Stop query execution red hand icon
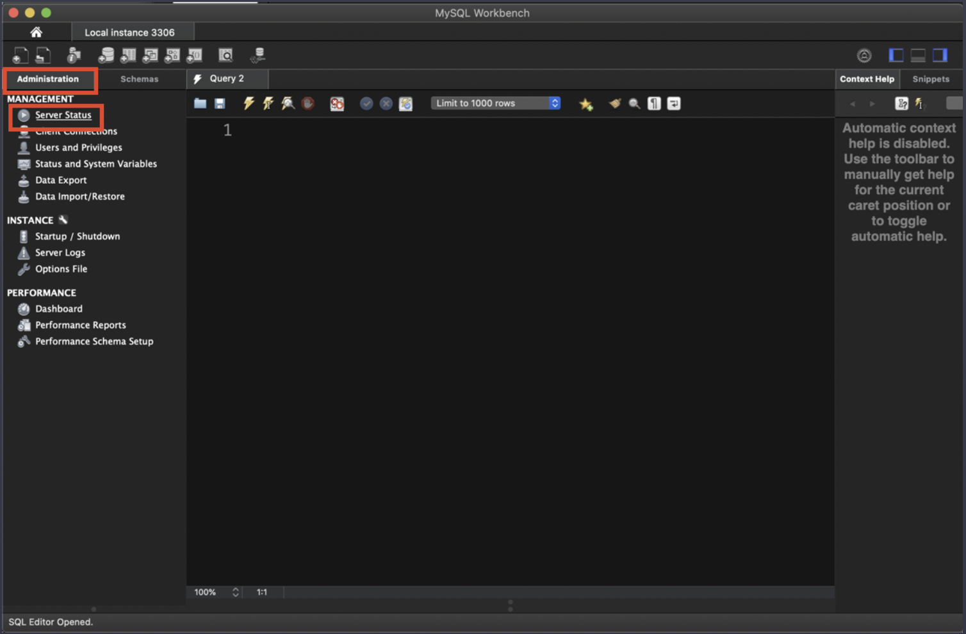Viewport: 966px width, 634px height. 308,103
